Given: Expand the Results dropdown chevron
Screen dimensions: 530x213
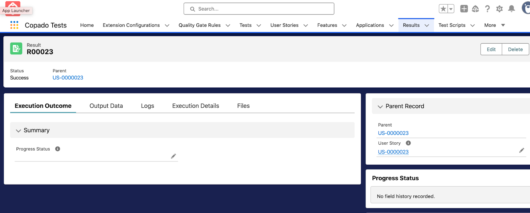Looking at the screenshot, I should (x=427, y=25).
